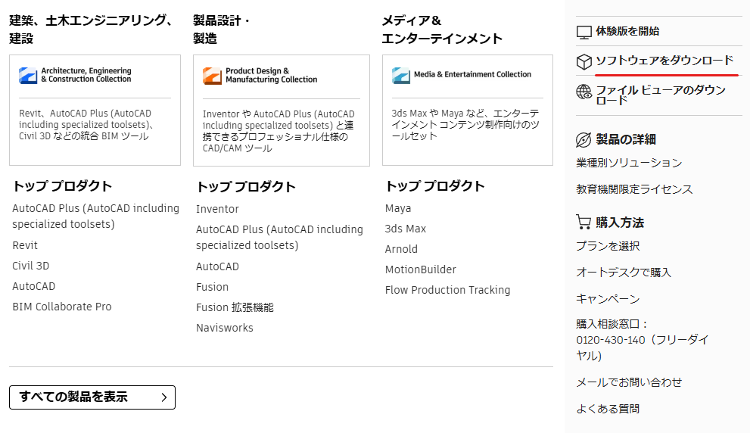Open the Arnold product link

pos(401,249)
